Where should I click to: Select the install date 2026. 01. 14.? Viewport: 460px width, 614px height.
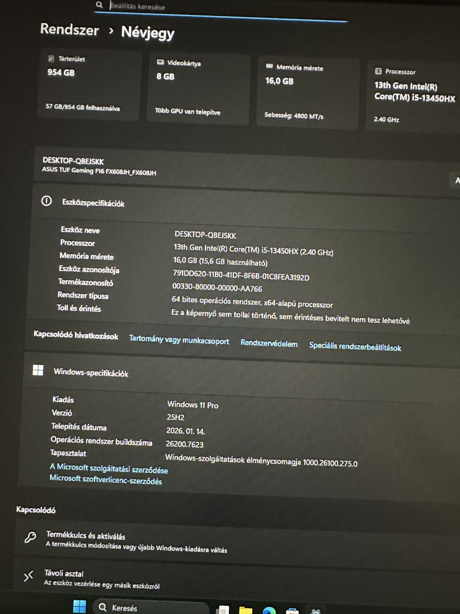click(185, 431)
